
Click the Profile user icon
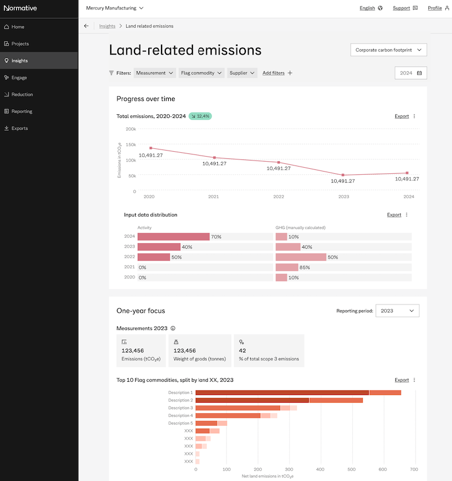pyautogui.click(x=446, y=8)
